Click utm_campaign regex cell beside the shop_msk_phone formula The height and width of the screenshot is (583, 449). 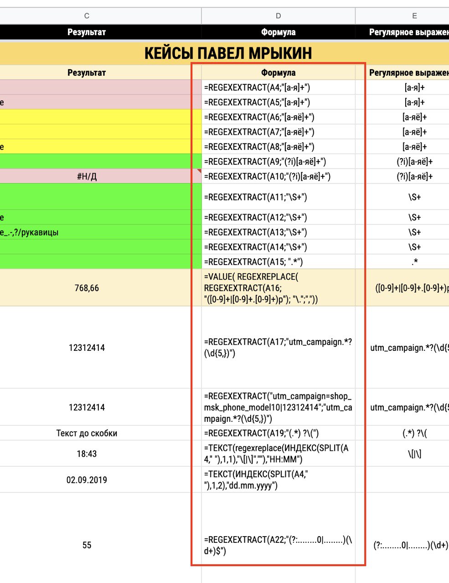[x=402, y=407]
